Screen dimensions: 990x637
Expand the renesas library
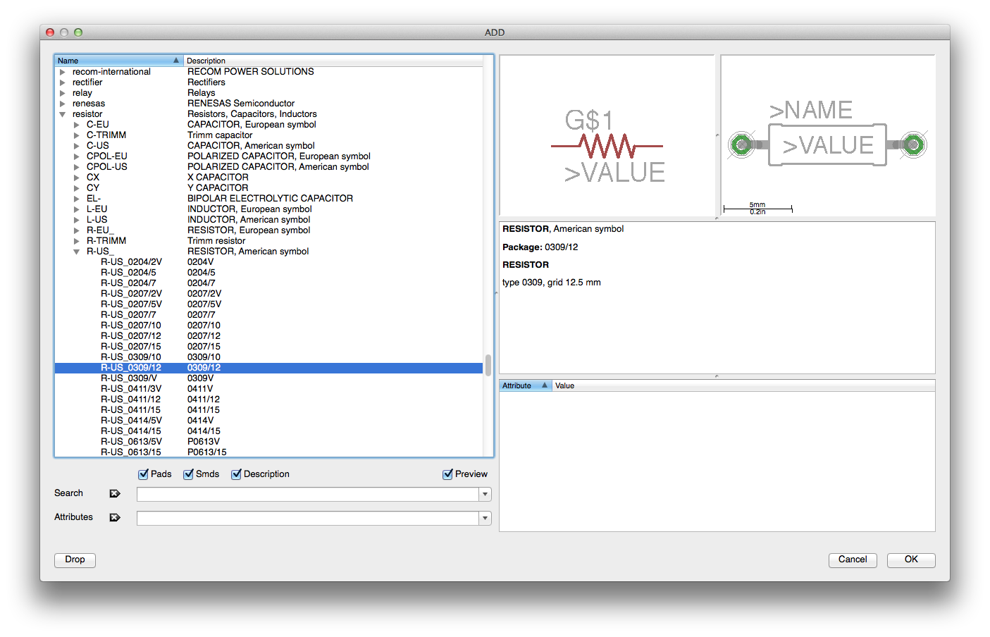pyautogui.click(x=63, y=104)
